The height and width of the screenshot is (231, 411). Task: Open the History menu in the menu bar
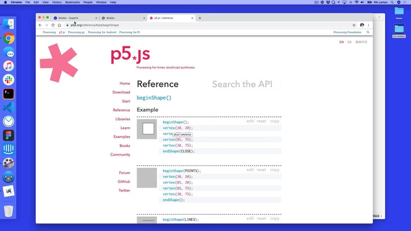[57, 2]
